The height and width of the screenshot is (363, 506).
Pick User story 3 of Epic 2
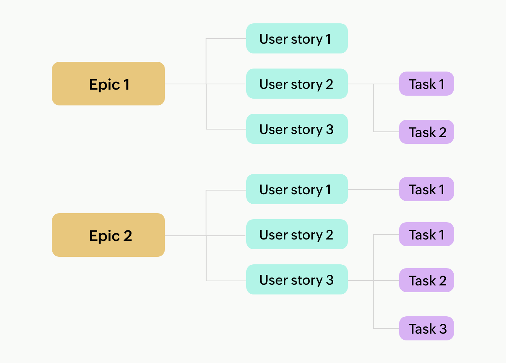tap(297, 279)
